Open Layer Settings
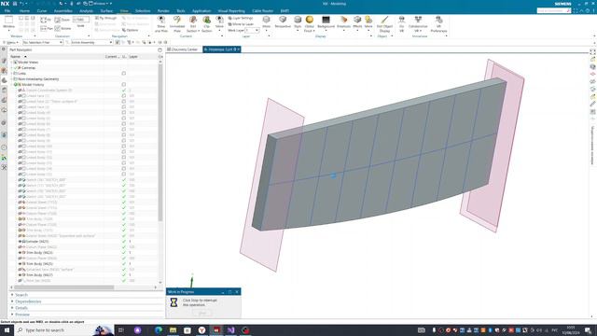The width and height of the screenshot is (597, 336). click(241, 18)
